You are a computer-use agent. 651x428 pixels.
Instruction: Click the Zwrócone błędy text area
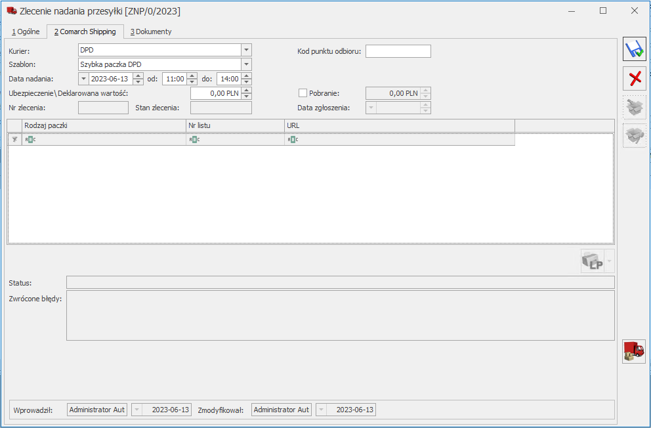[x=341, y=316]
